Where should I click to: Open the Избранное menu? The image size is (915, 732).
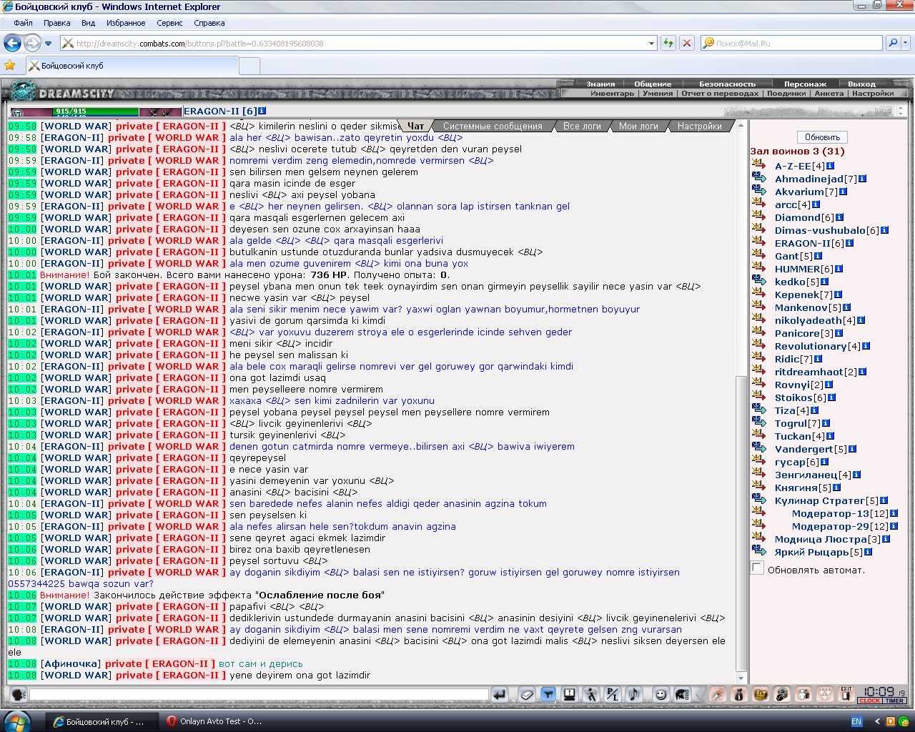coord(126,23)
